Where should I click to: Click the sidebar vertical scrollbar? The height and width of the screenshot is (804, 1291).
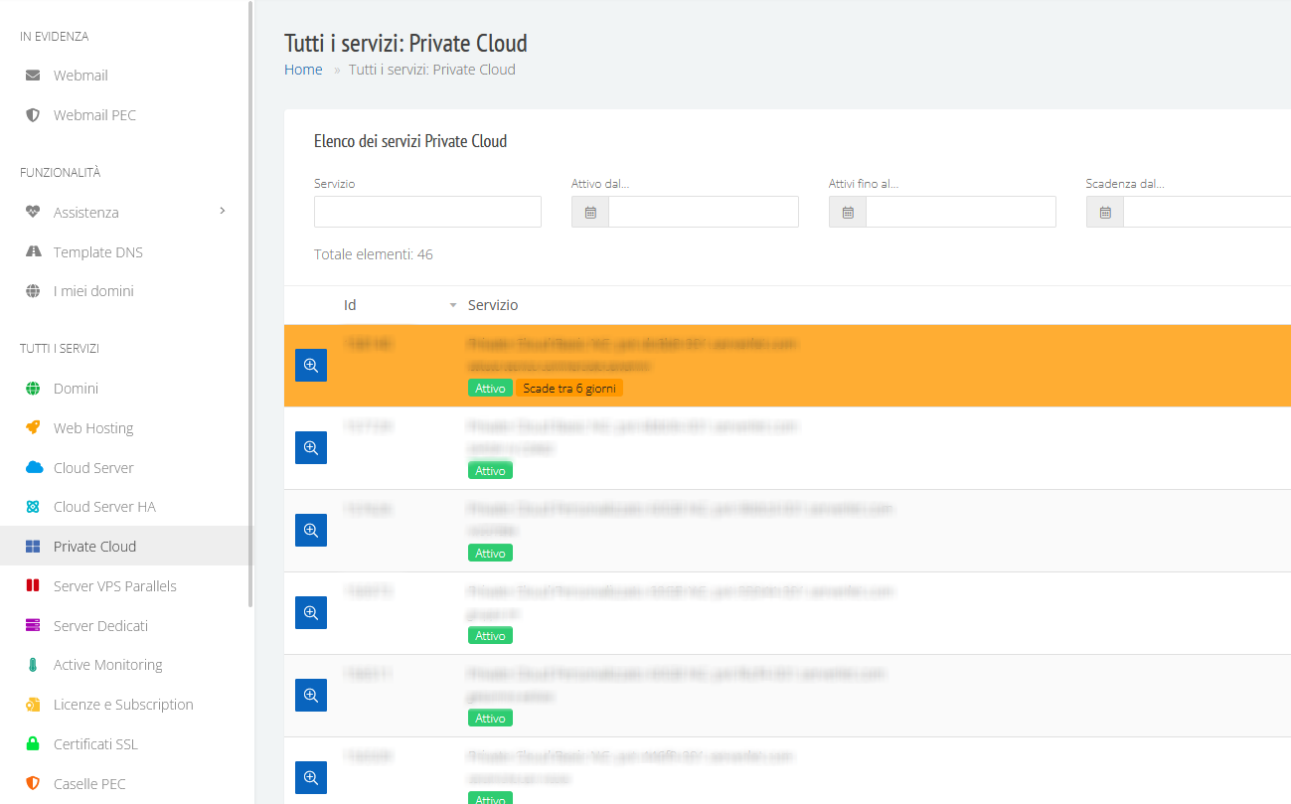[250, 303]
